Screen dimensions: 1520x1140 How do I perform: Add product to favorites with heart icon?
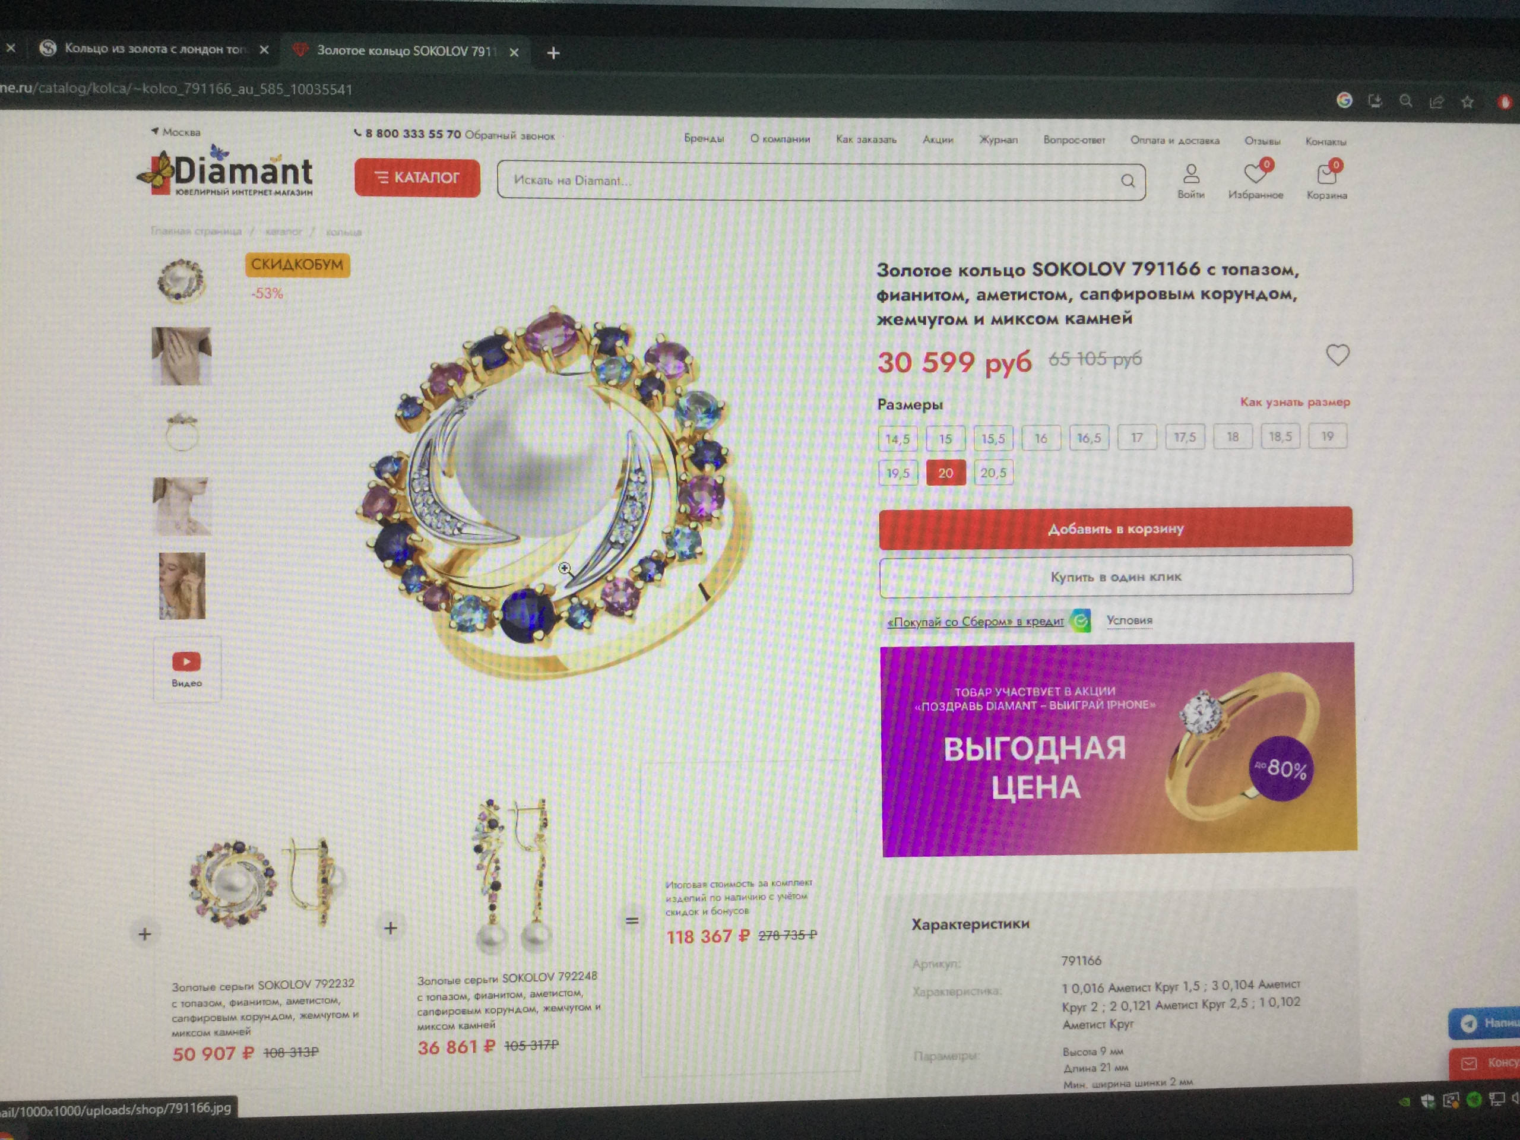pos(1337,355)
